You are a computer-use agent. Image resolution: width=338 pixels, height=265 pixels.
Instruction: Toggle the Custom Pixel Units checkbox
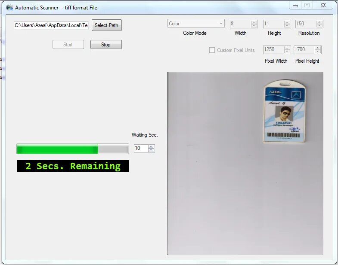coord(212,50)
